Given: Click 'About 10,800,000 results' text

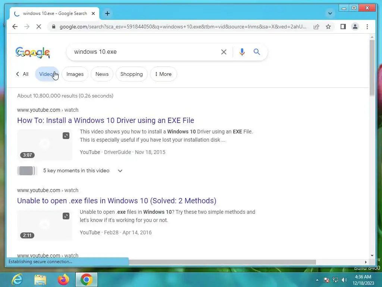Looking at the screenshot, I should point(65,96).
